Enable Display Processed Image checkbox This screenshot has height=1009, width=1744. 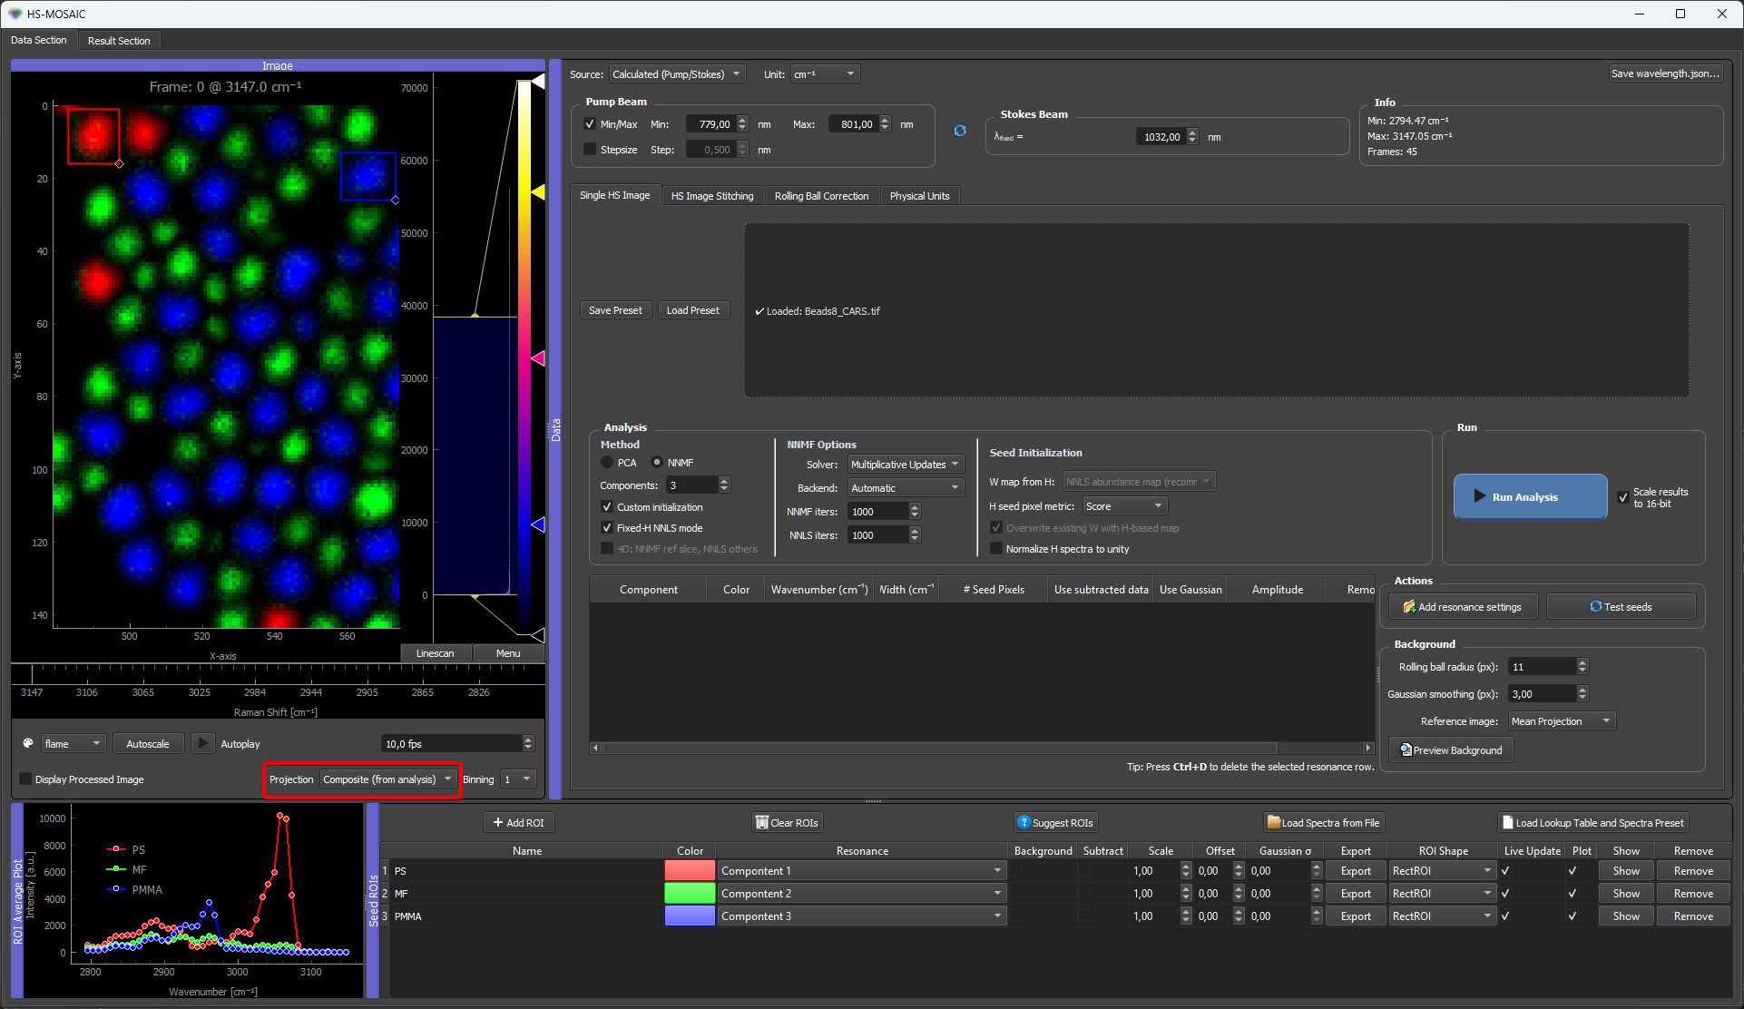25,779
